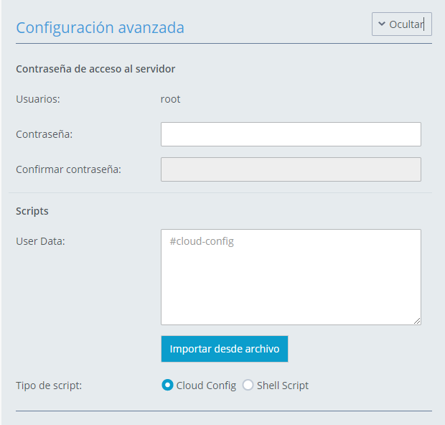Click the Scripts section heading
445x425 pixels.
32,211
